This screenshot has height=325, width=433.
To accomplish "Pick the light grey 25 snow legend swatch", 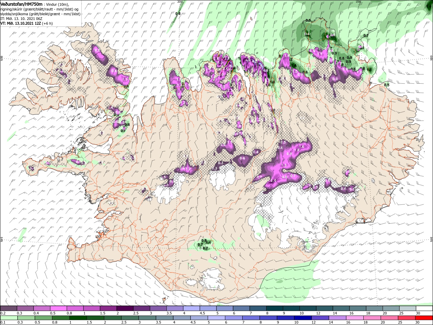I will click(x=408, y=308).
